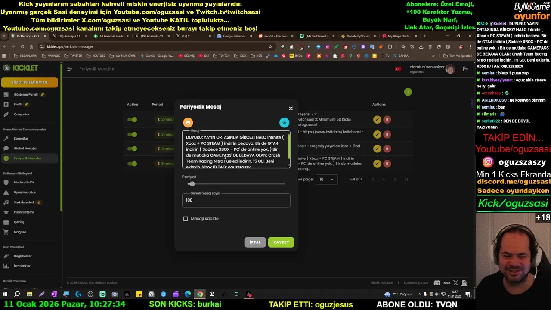Open ŞİMDİ PREMIUM OL upgrade button
This screenshot has width=551, height=310.
[29, 82]
